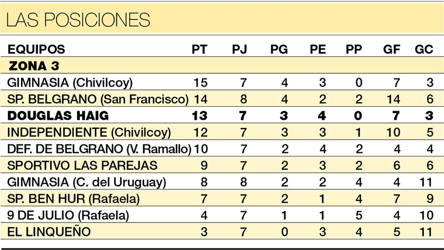Viewport: 444px width, 250px height.
Task: Select EL LINQUEÑO team name
Action: tap(49, 231)
